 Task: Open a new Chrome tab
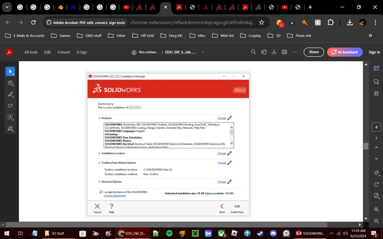[x=310, y=7]
